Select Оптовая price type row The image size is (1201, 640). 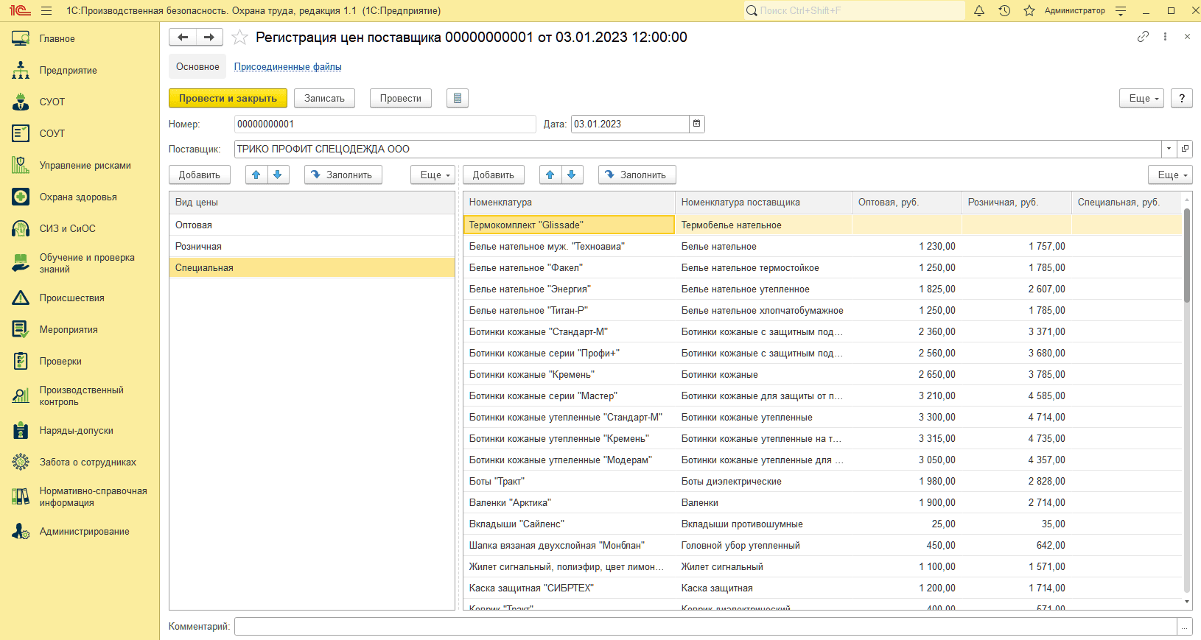pyautogui.click(x=312, y=225)
